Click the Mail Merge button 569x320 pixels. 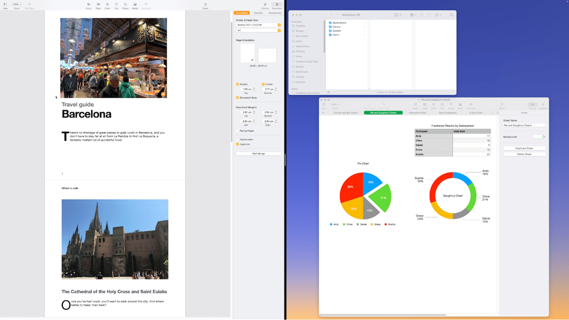pyautogui.click(x=258, y=153)
